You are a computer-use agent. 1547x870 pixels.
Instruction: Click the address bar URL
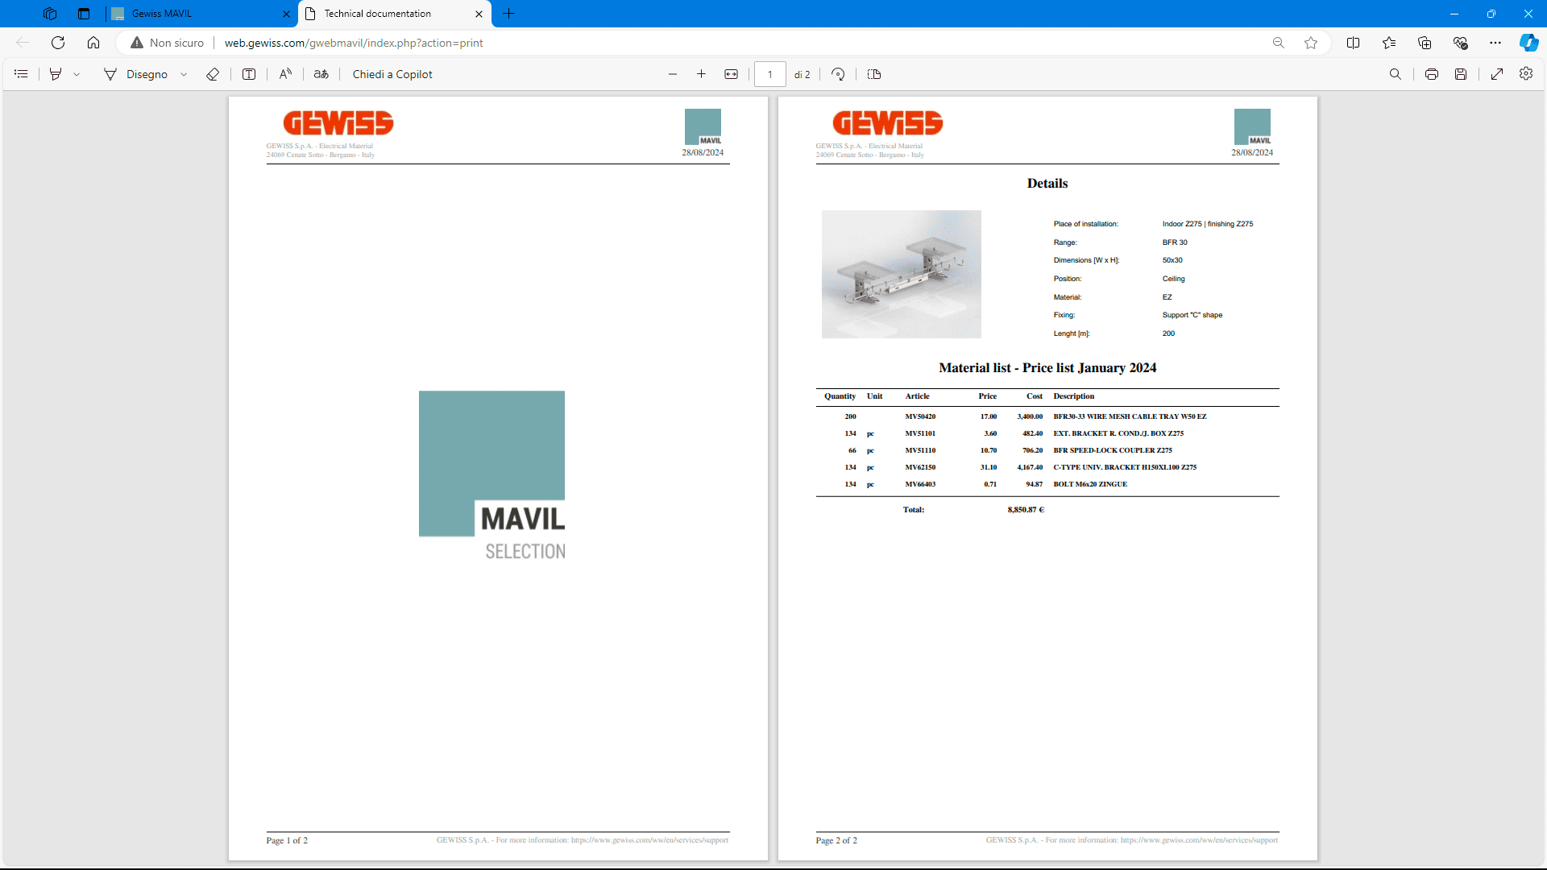pyautogui.click(x=354, y=43)
